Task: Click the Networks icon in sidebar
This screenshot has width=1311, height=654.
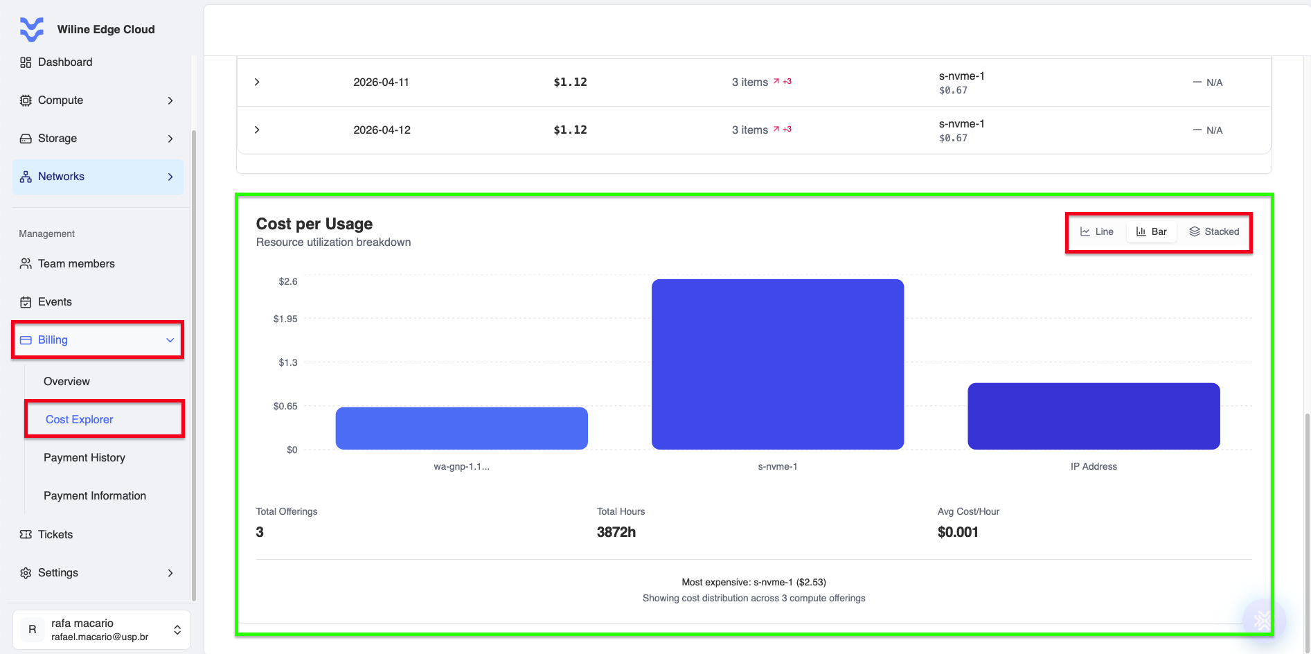Action: pyautogui.click(x=26, y=177)
